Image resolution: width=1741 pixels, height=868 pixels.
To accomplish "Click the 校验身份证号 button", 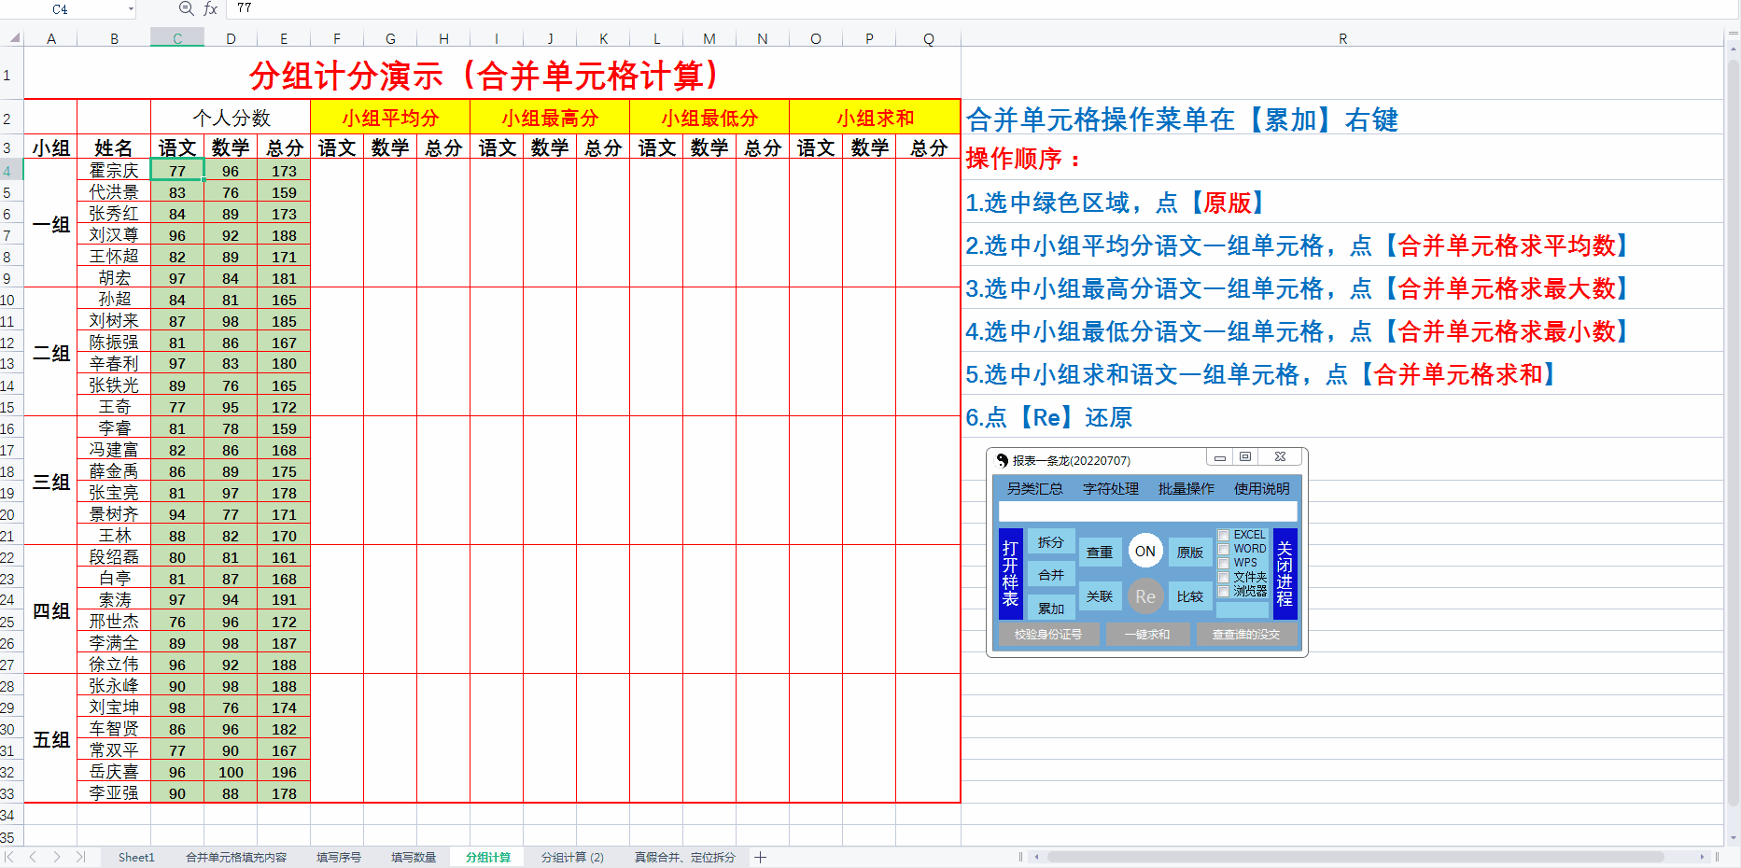I will 1048,635.
